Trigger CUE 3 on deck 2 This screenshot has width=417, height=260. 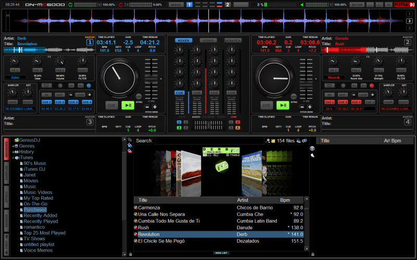(356, 102)
